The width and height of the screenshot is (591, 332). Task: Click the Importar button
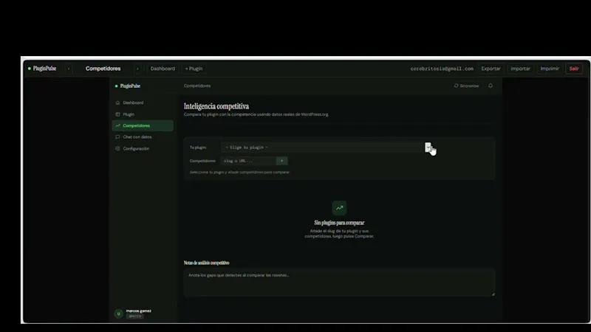click(520, 69)
